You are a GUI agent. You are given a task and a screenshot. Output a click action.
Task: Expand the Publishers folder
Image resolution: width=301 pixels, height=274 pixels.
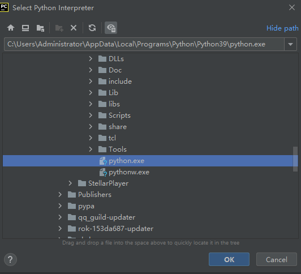pyautogui.click(x=60, y=195)
